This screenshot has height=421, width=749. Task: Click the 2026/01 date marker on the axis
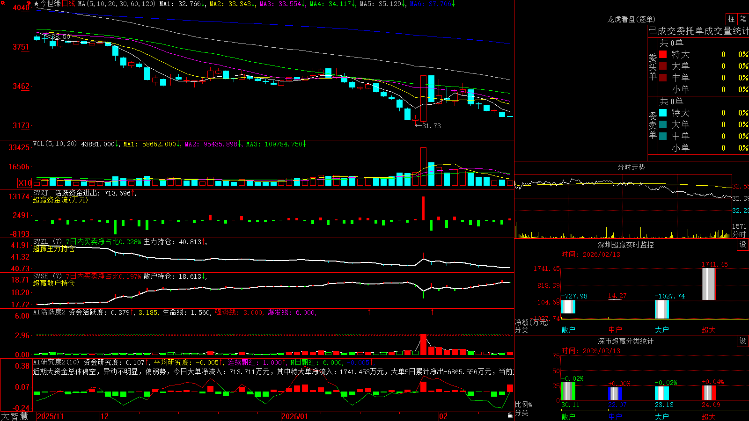pyautogui.click(x=295, y=416)
